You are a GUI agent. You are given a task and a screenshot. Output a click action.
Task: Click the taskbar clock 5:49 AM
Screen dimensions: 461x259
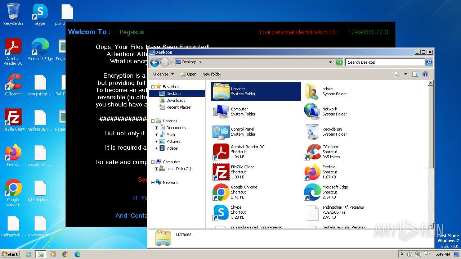pyautogui.click(x=443, y=254)
